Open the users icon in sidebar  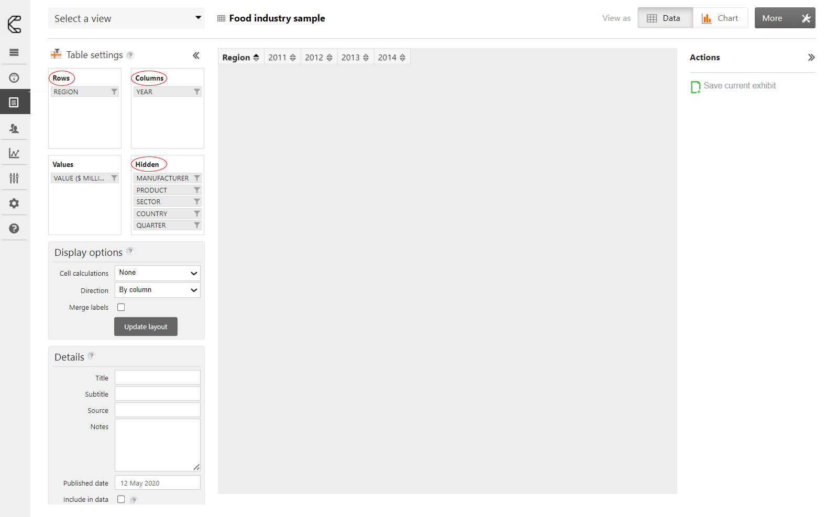click(x=14, y=128)
